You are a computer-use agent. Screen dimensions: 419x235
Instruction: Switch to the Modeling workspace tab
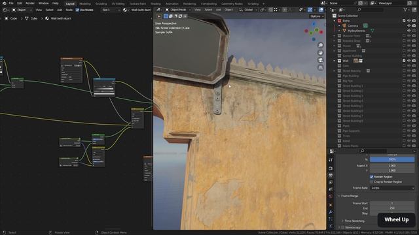point(85,4)
